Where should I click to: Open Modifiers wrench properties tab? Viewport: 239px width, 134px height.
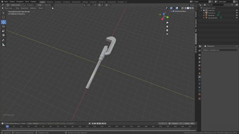coord(199,77)
